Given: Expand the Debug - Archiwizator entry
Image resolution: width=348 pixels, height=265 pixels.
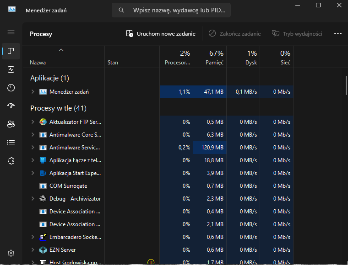Looking at the screenshot, I should [33, 199].
